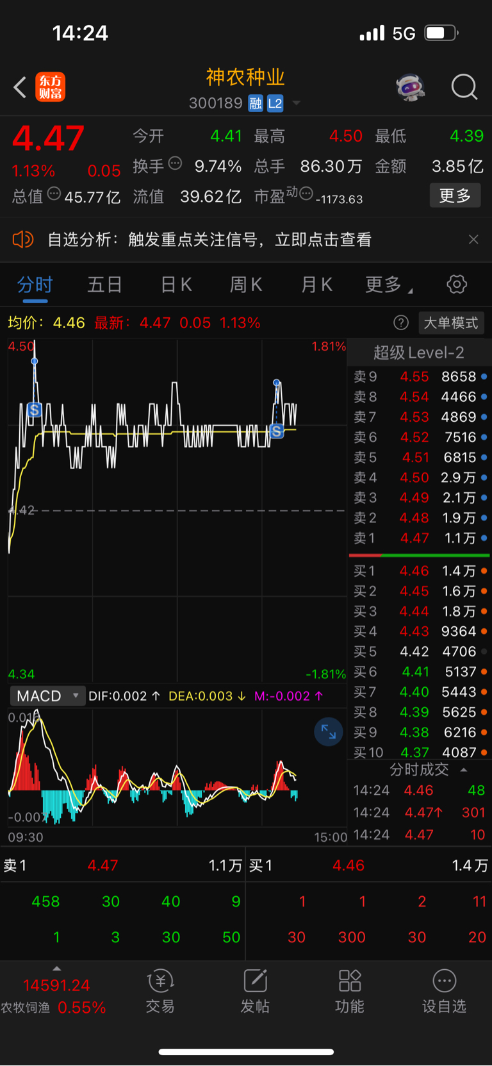Open the 农牧饲渔 sector index 14591.24
This screenshot has width=492, height=1066.
click(x=54, y=996)
